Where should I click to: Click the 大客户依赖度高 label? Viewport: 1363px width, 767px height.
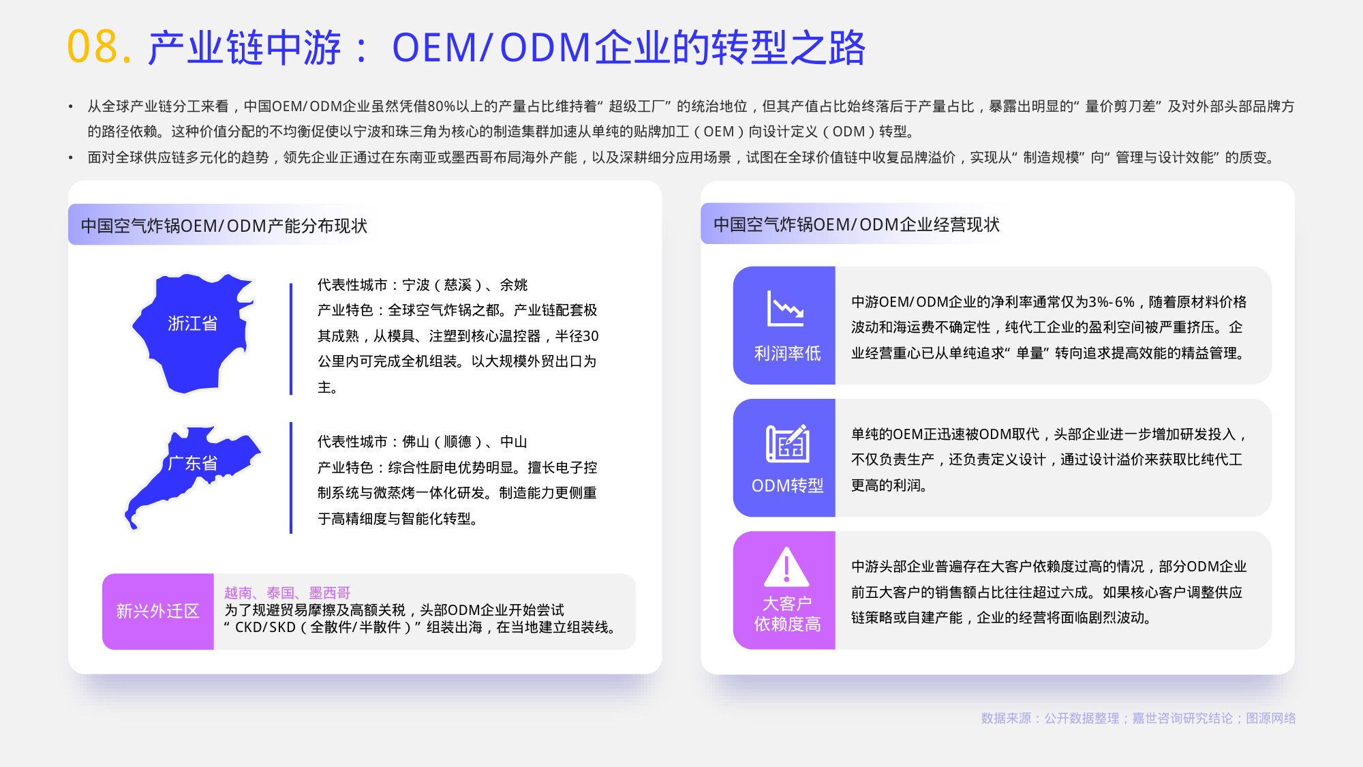tap(787, 614)
